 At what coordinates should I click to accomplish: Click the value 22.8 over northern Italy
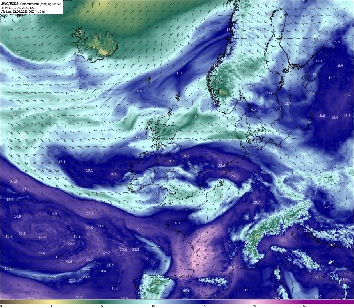point(284,240)
